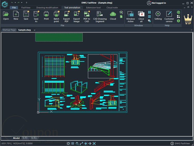
Task: Toggle object snap in the status bar
Action: [x=86, y=143]
